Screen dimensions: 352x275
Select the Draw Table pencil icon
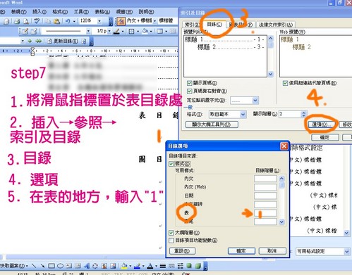pos(25,31)
